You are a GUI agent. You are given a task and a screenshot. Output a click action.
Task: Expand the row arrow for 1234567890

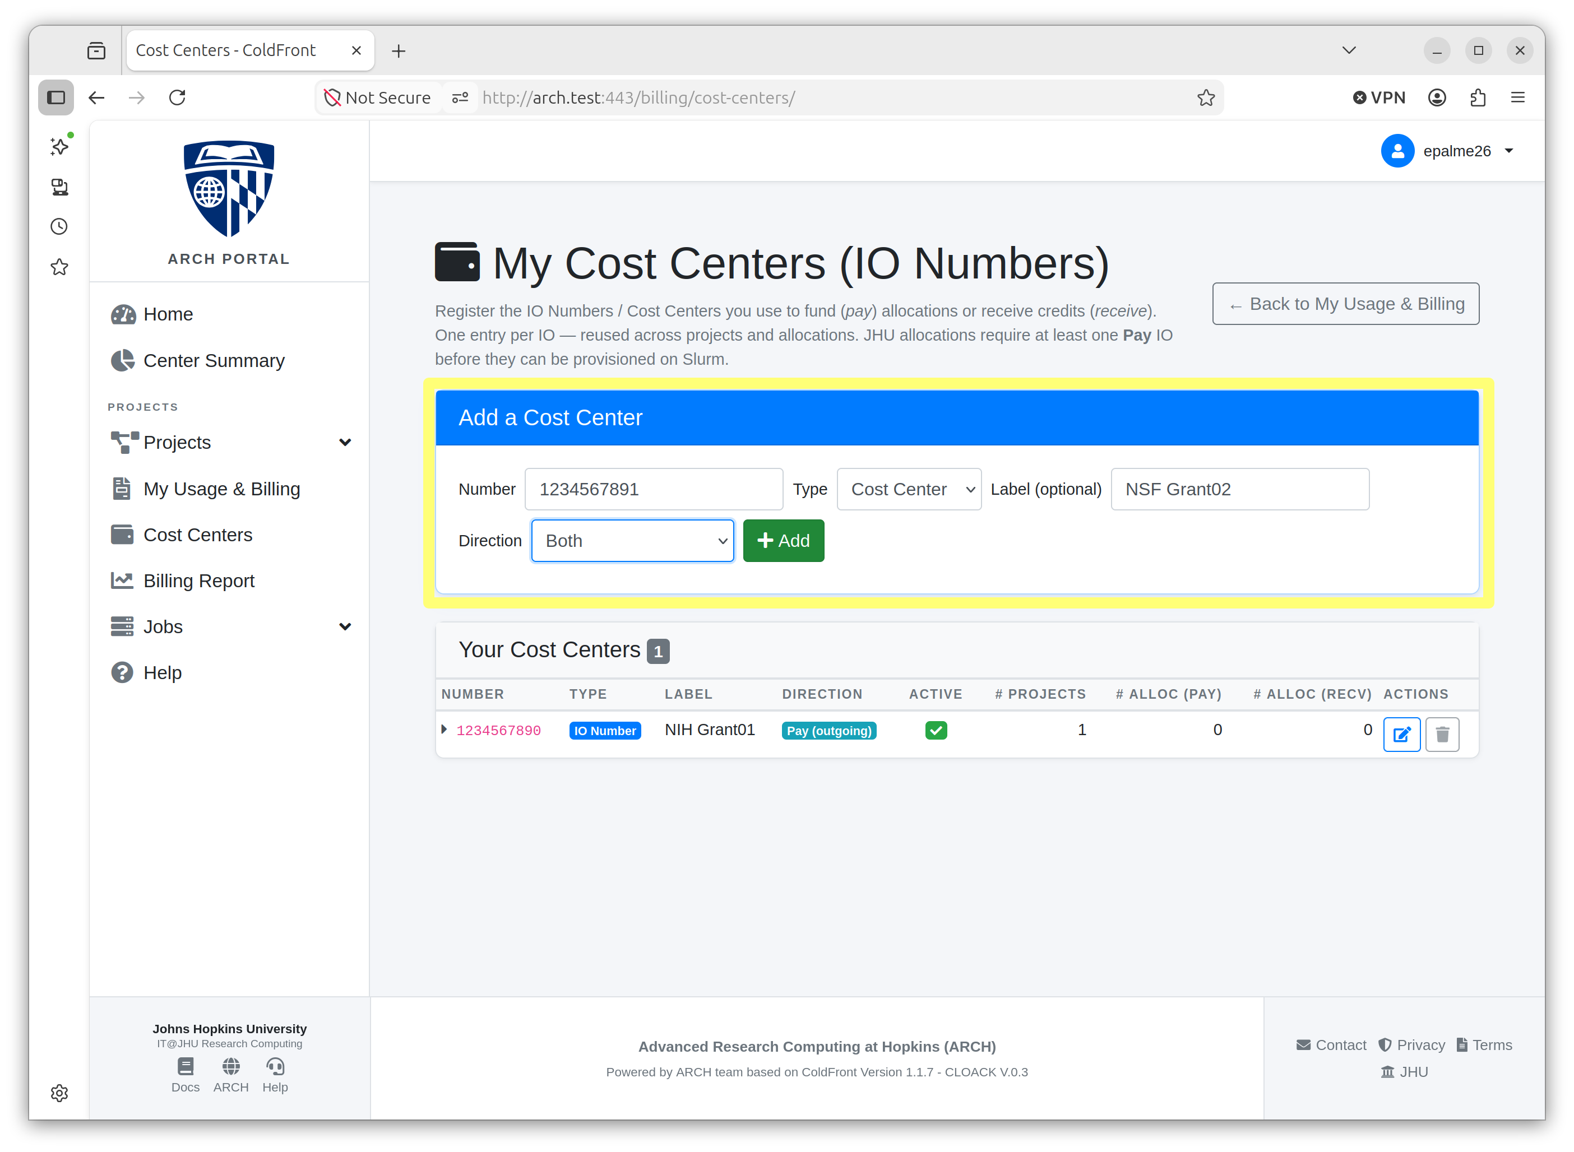[444, 730]
